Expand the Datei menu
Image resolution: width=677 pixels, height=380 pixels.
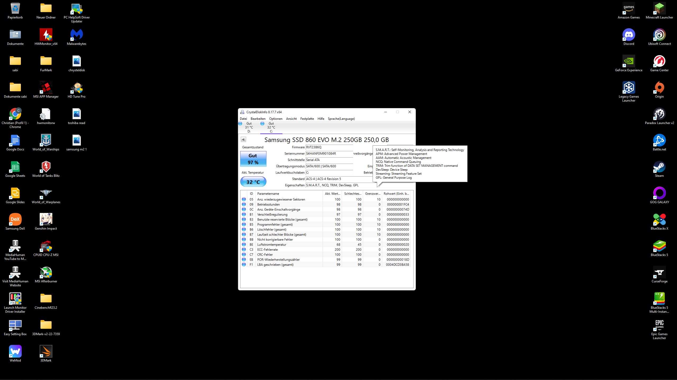tap(243, 119)
